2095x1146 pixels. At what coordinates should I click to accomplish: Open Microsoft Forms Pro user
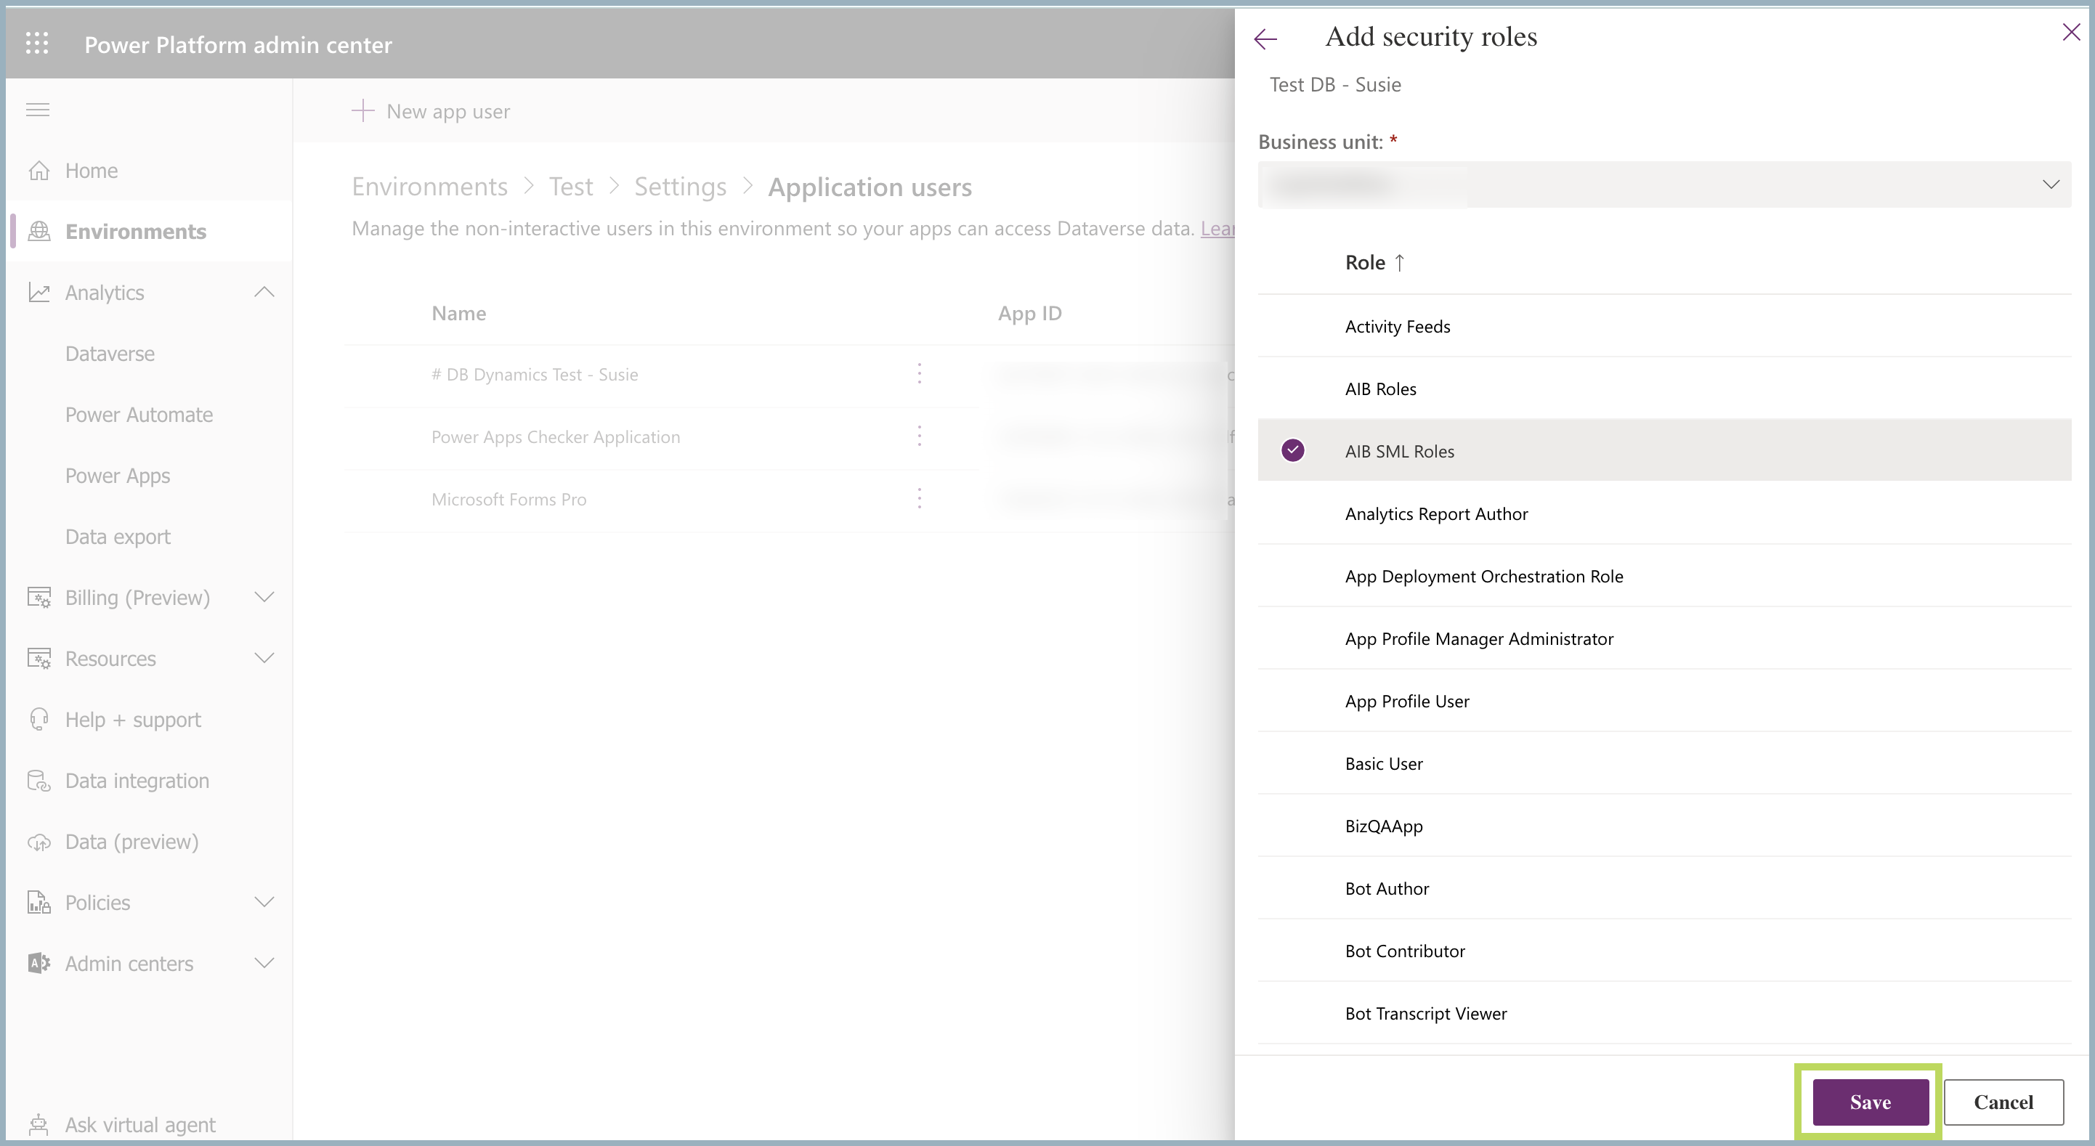pyautogui.click(x=508, y=500)
